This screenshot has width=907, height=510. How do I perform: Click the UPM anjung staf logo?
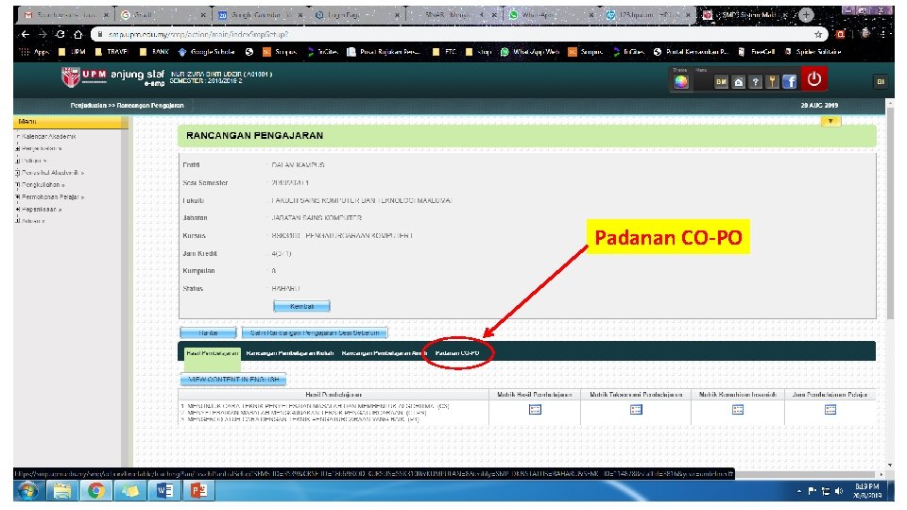112,76
